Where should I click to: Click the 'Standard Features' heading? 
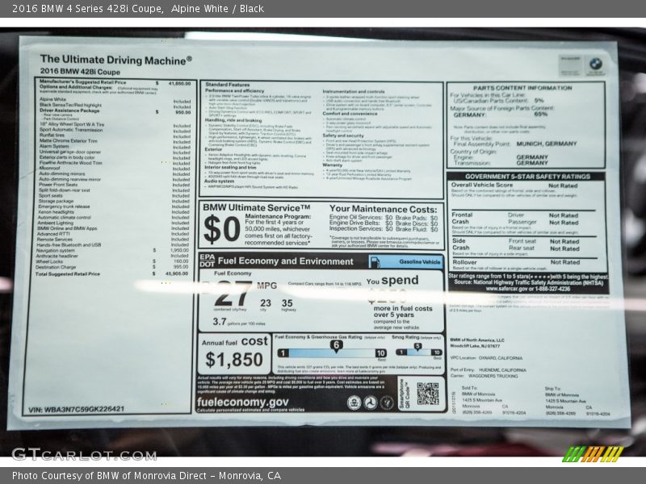tap(228, 85)
